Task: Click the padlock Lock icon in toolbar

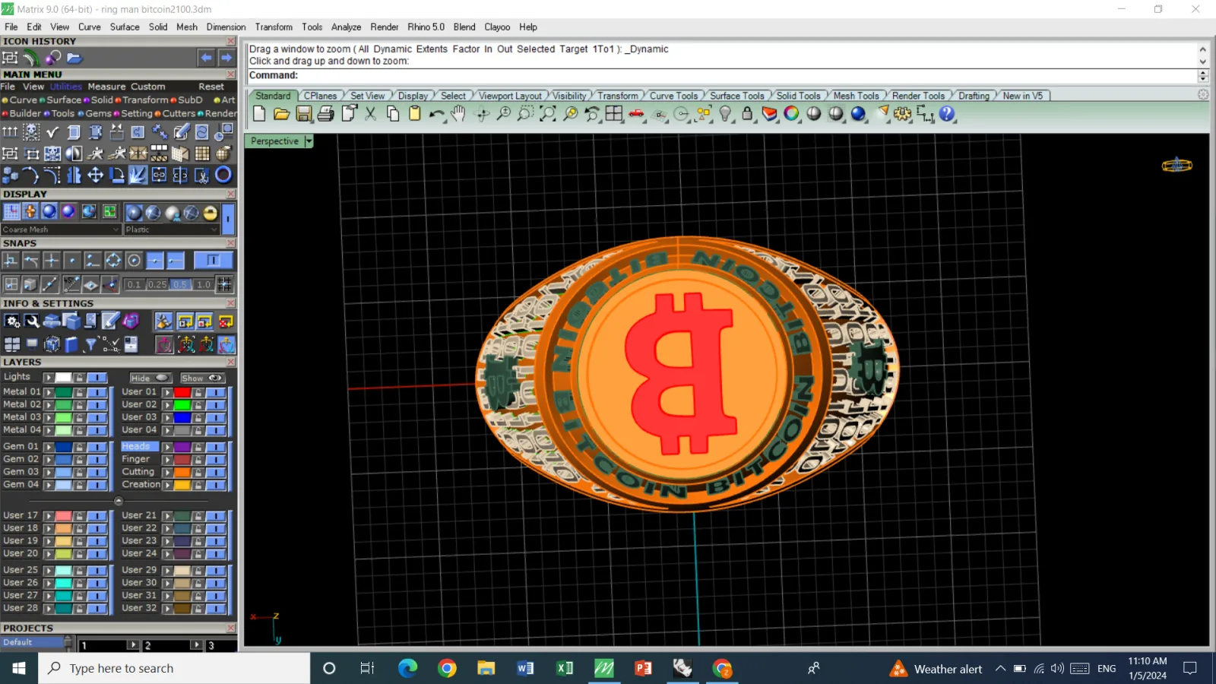Action: (x=747, y=114)
